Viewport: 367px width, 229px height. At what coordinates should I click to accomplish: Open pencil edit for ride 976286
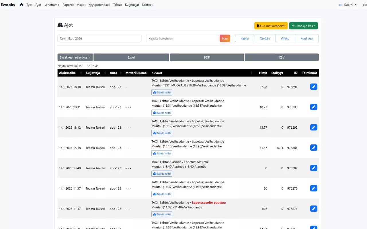(x=314, y=148)
